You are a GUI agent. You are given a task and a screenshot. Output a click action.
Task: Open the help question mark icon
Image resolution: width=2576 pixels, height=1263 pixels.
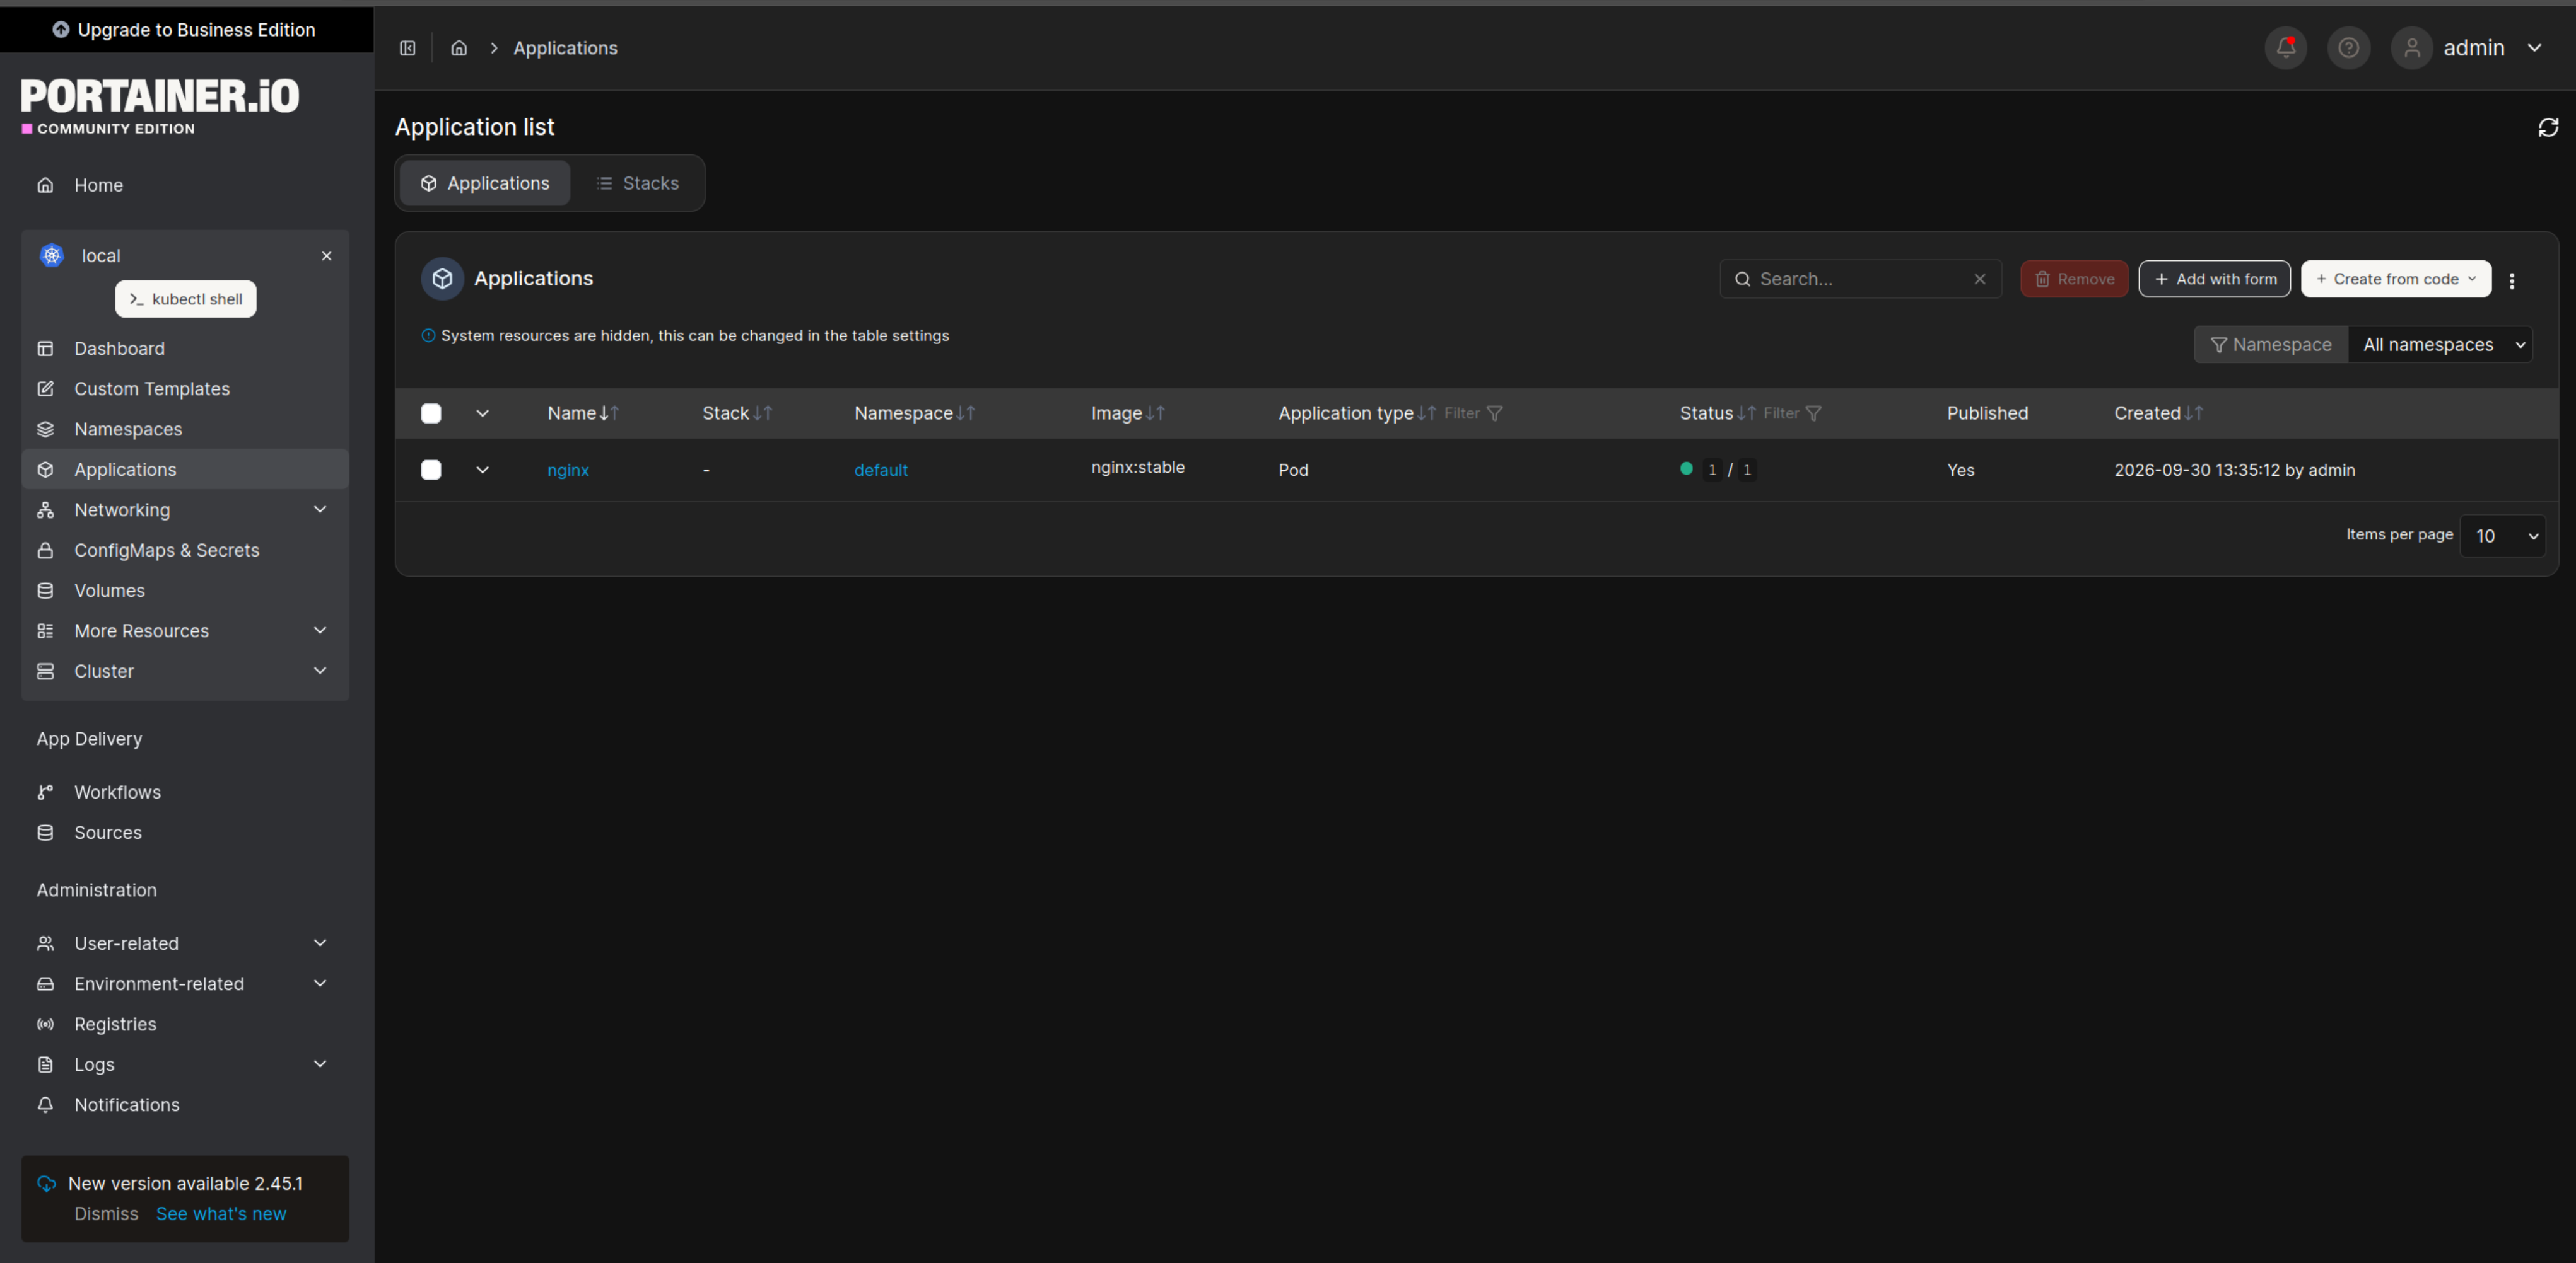(x=2349, y=48)
